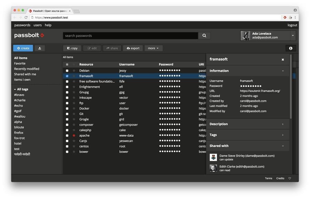Close the framasoft details panel
310x198 pixels.
click(x=283, y=59)
